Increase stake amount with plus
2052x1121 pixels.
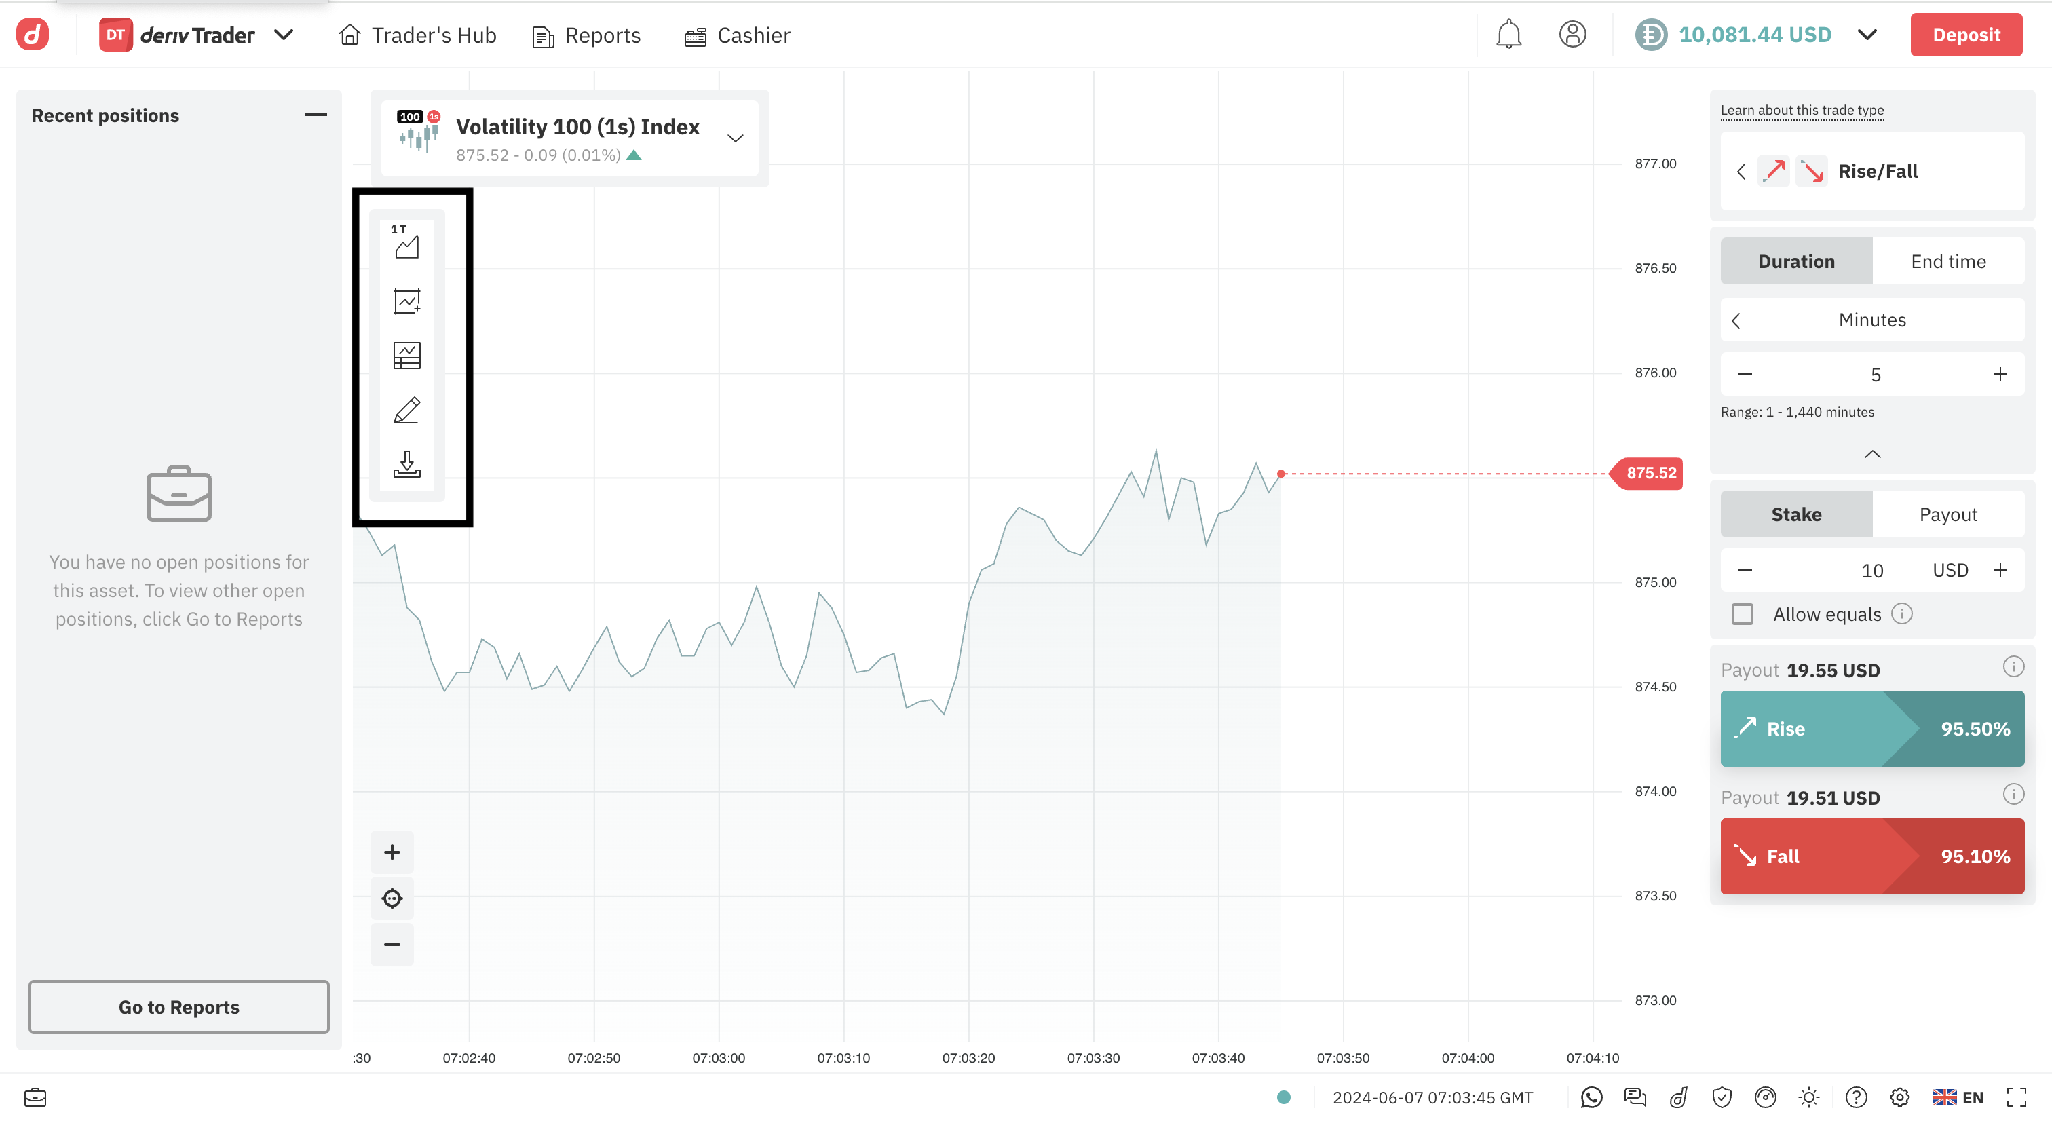point(2000,571)
